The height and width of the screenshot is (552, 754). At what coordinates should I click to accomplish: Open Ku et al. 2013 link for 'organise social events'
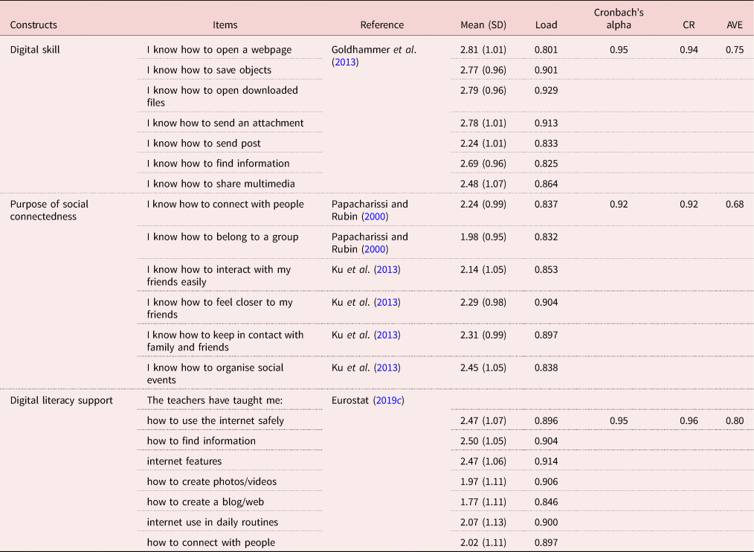pyautogui.click(x=387, y=368)
